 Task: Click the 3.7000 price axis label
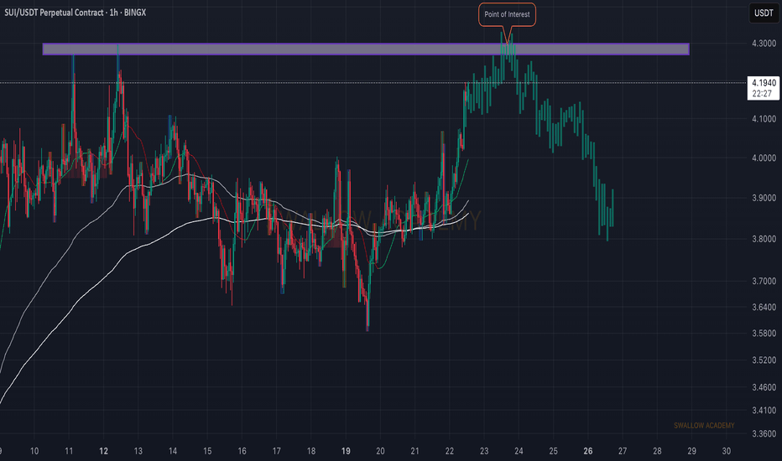(x=764, y=281)
